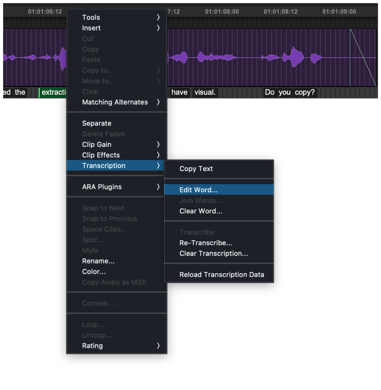This screenshot has height=390, width=381.
Task: Open the Tools submenu
Action: click(91, 17)
